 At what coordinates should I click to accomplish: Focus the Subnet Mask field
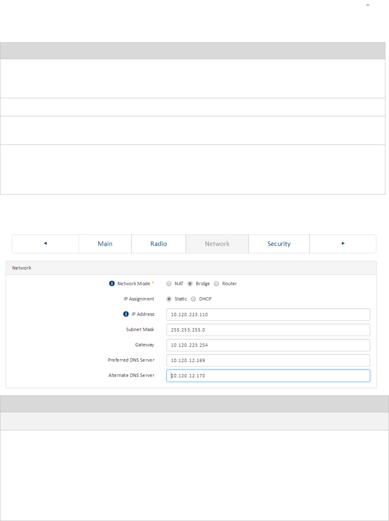[x=268, y=330]
